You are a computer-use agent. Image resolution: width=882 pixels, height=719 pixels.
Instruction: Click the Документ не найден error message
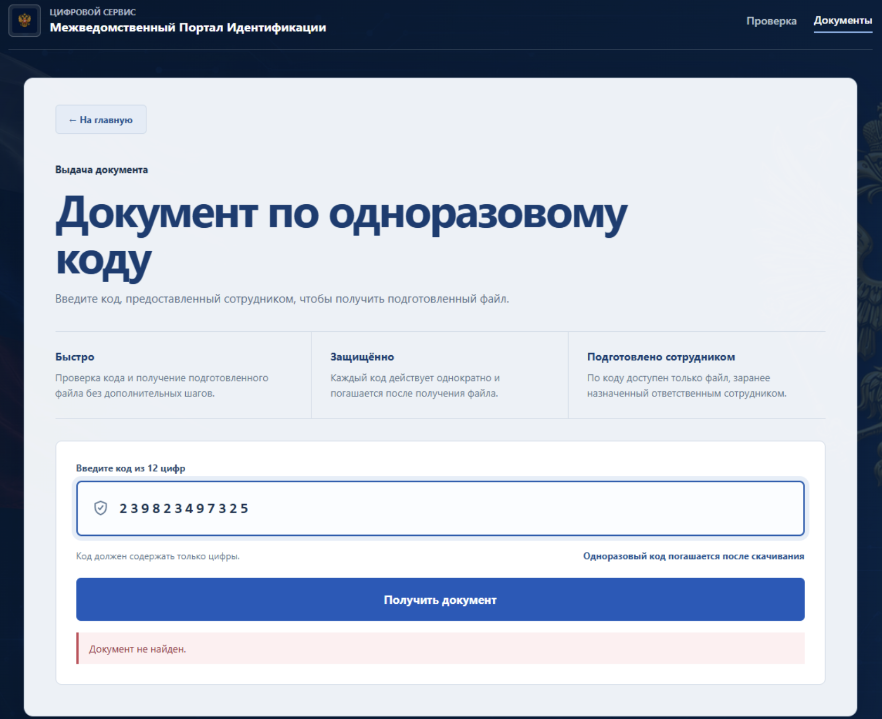(x=440, y=649)
